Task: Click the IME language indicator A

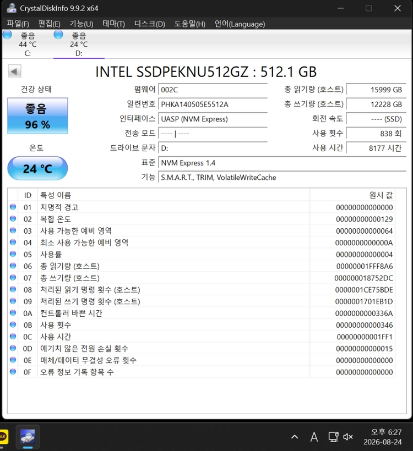Action: pyautogui.click(x=314, y=437)
